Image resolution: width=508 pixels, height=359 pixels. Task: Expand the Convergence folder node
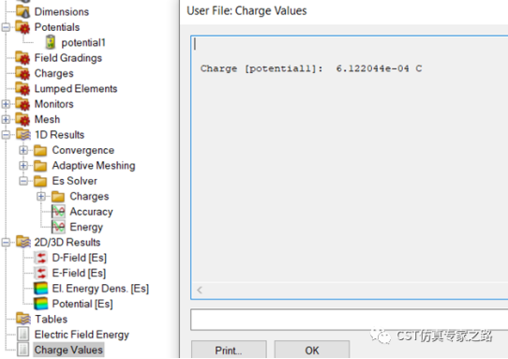tap(23, 150)
